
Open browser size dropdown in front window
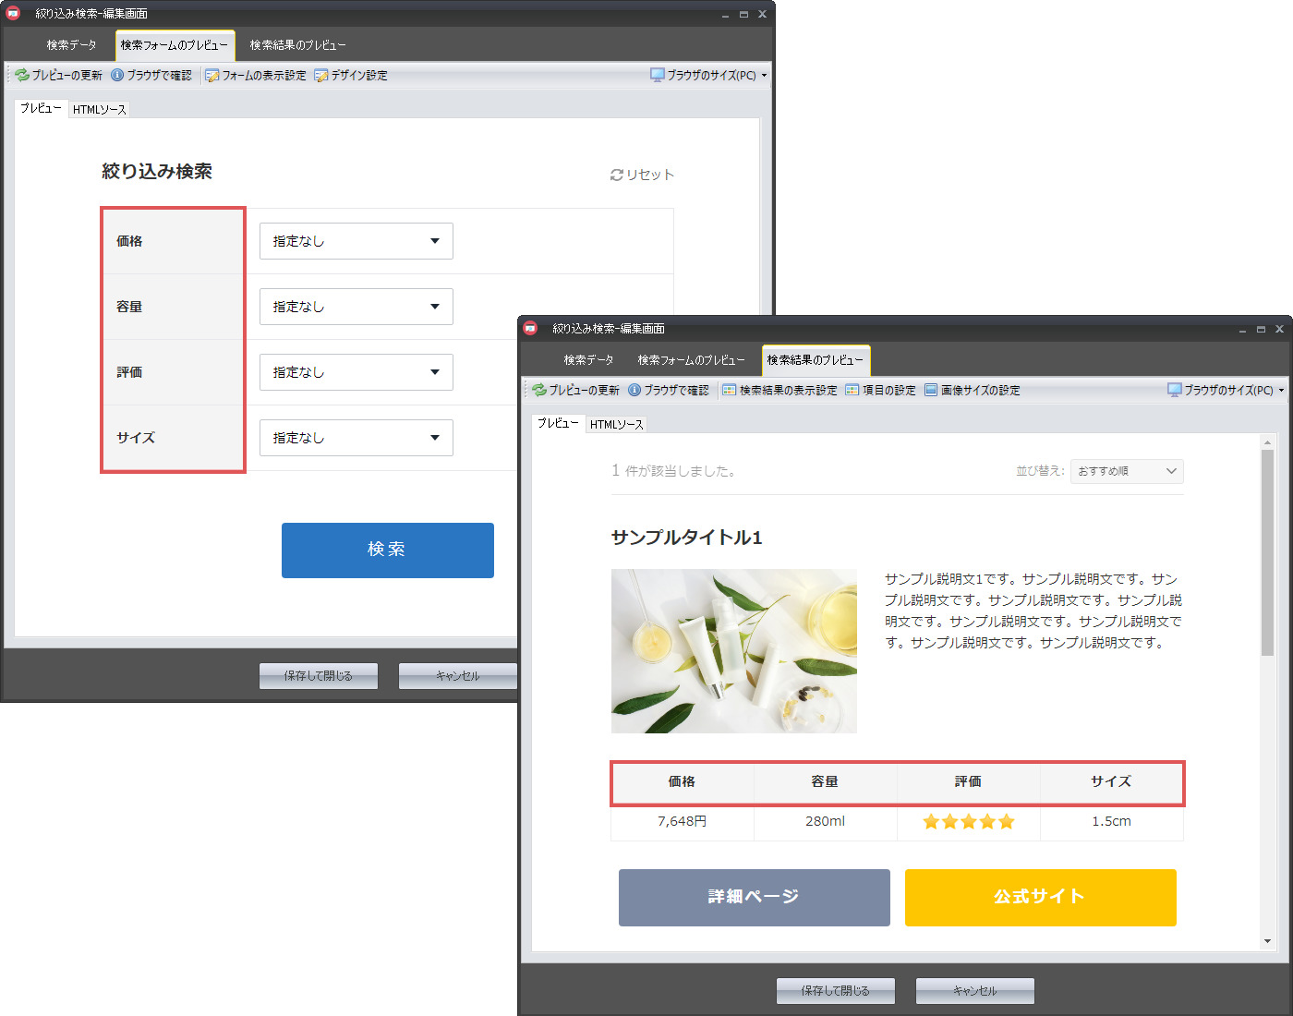point(1227,391)
